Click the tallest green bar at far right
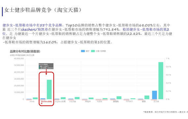Viewport: 188px width, 119px height. 161,81
